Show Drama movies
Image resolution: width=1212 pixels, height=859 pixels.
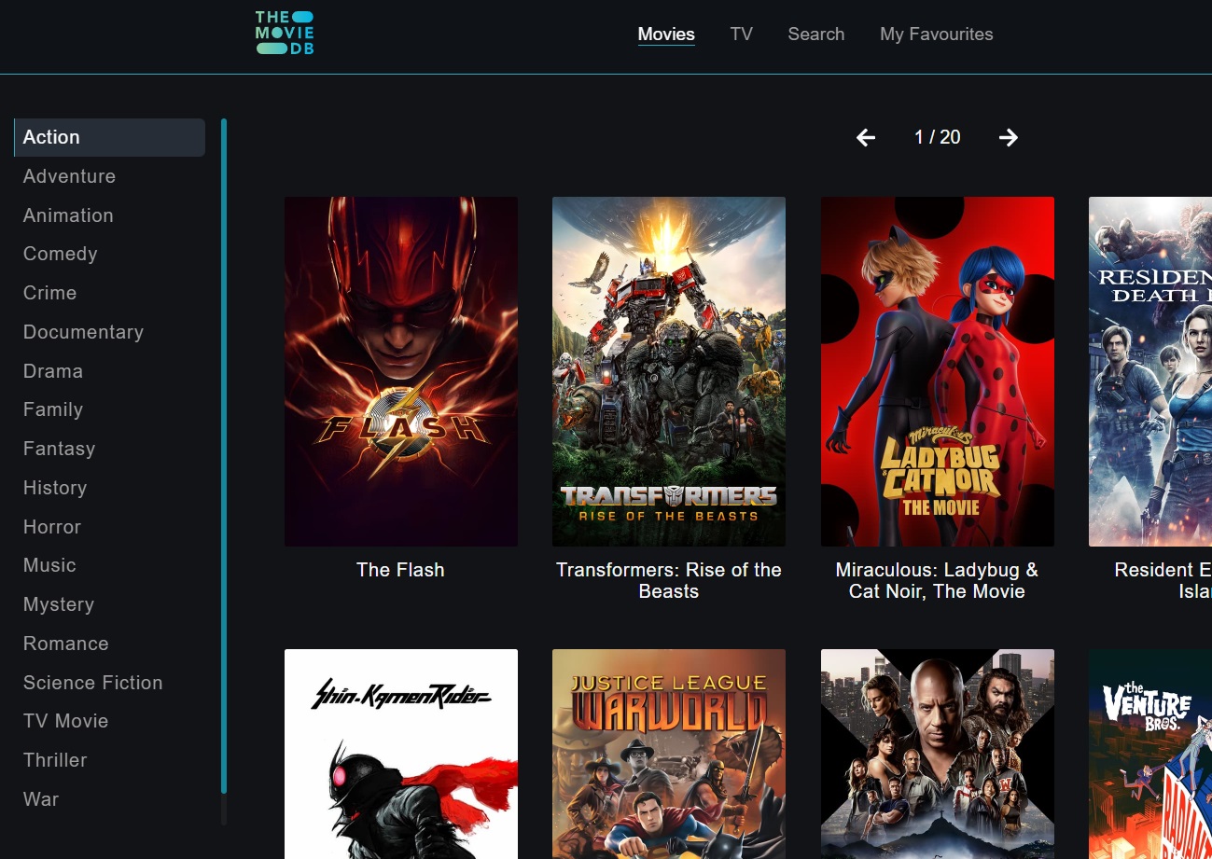[x=53, y=371]
